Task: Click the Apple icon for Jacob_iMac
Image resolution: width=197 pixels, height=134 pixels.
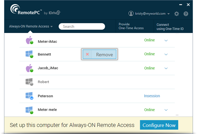Action: pos(29,68)
